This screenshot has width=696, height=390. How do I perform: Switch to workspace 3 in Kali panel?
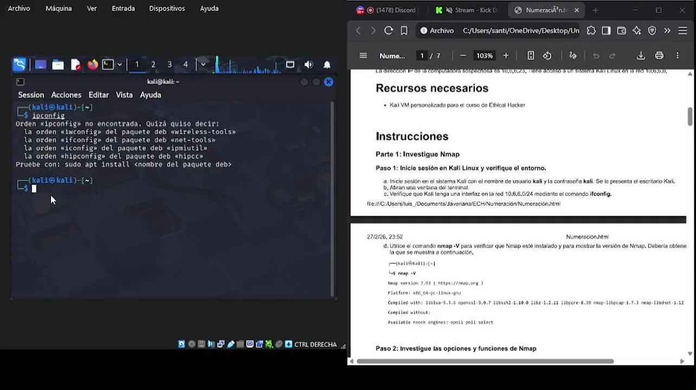pyautogui.click(x=169, y=64)
